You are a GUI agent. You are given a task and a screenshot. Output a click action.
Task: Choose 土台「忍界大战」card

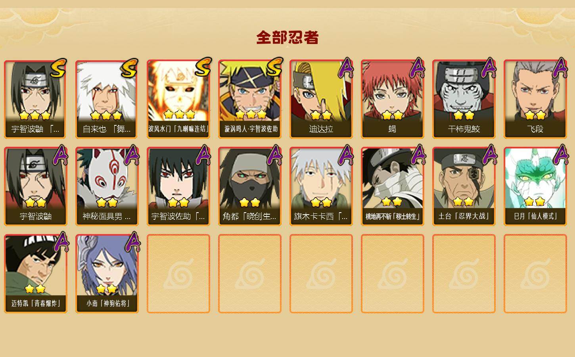(464, 186)
